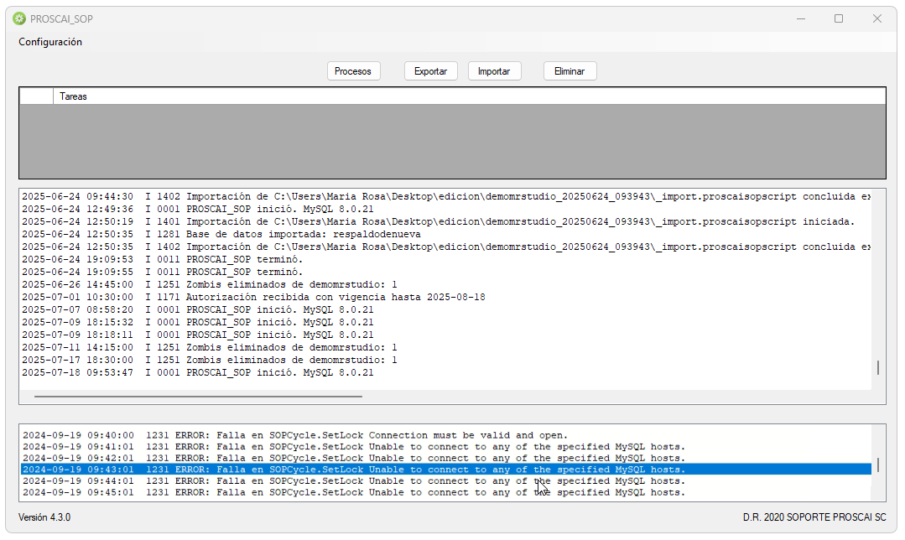The width and height of the screenshot is (905, 540).
Task: Minimize the PROSCAI_SOP window
Action: [x=801, y=19]
